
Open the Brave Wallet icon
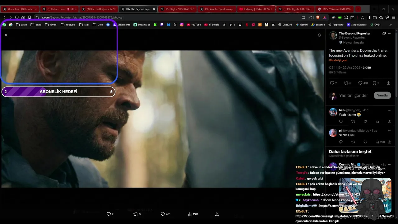pyautogui.click(x=375, y=17)
